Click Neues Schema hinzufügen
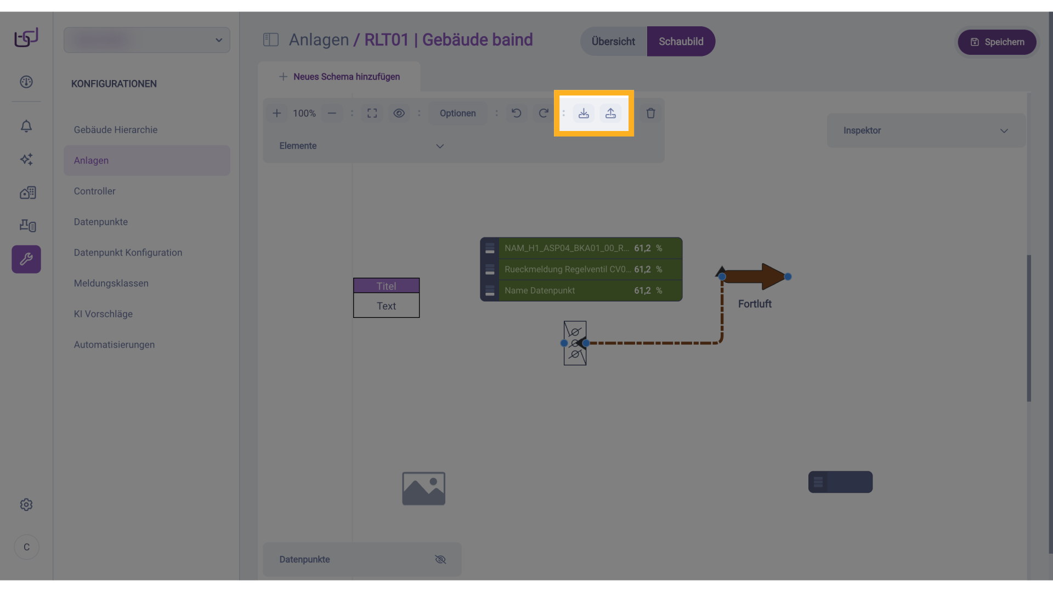The width and height of the screenshot is (1053, 592). point(339,77)
